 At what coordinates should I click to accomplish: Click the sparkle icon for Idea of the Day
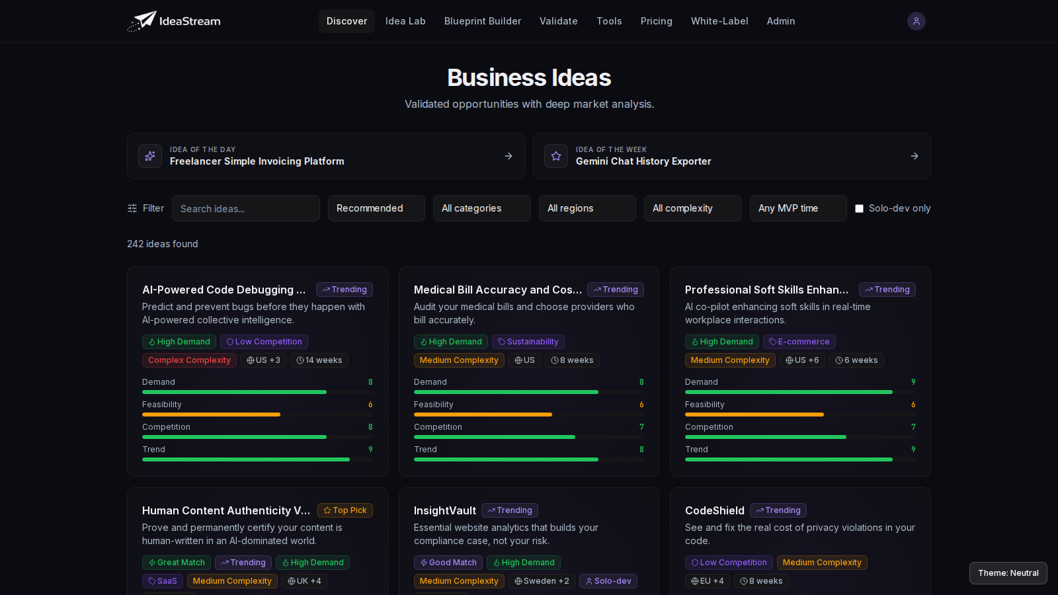[x=150, y=156]
